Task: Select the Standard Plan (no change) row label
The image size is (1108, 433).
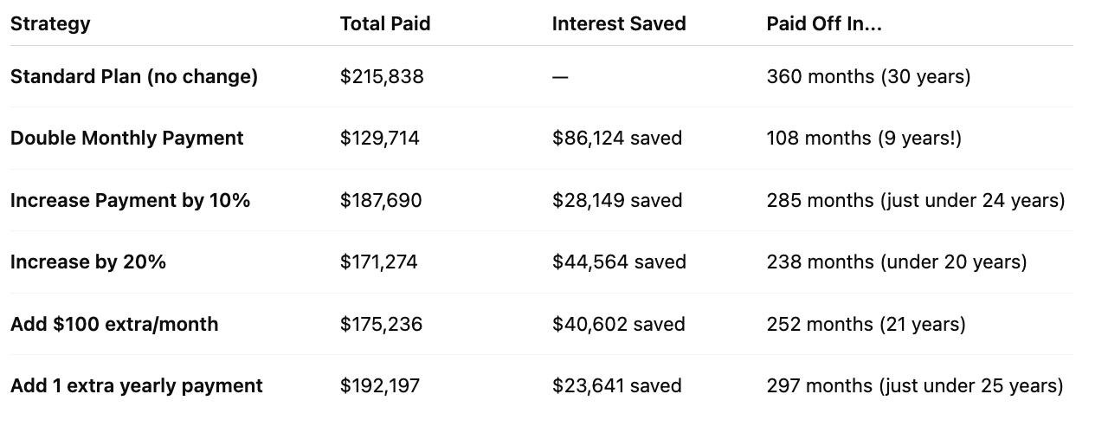Action: (134, 76)
